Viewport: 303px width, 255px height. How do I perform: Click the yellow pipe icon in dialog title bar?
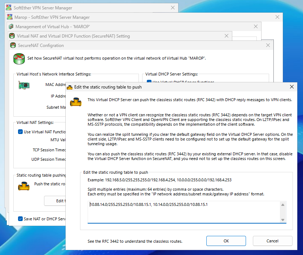[69, 87]
